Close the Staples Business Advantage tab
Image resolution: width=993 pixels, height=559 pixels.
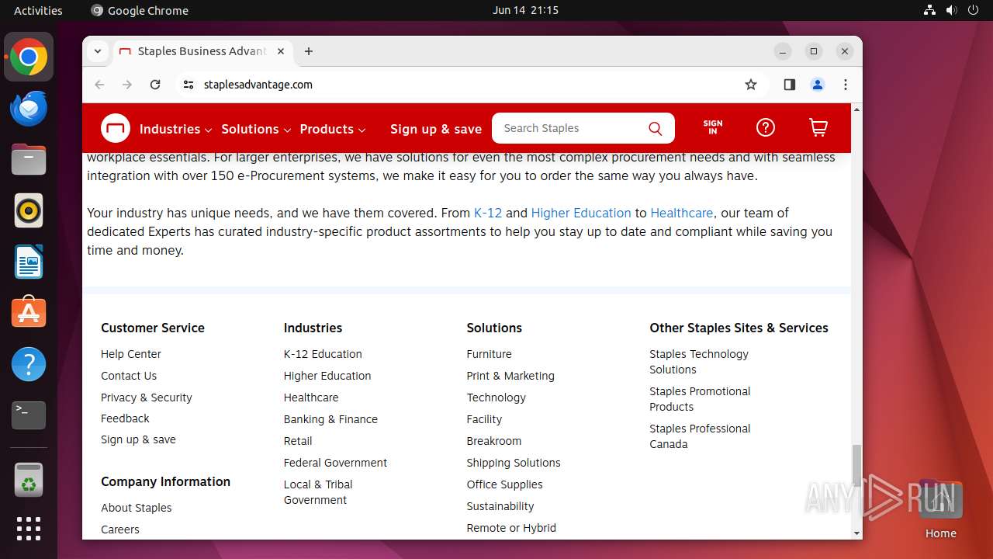(281, 51)
